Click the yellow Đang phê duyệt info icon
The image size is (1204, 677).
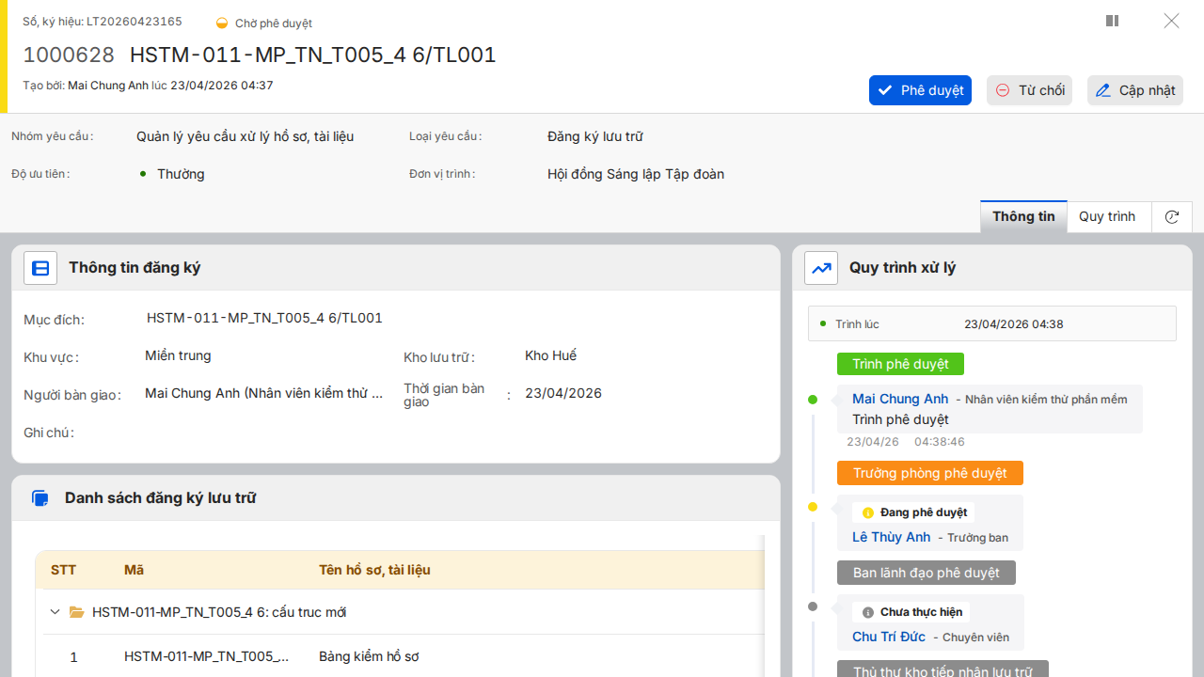[x=868, y=512]
